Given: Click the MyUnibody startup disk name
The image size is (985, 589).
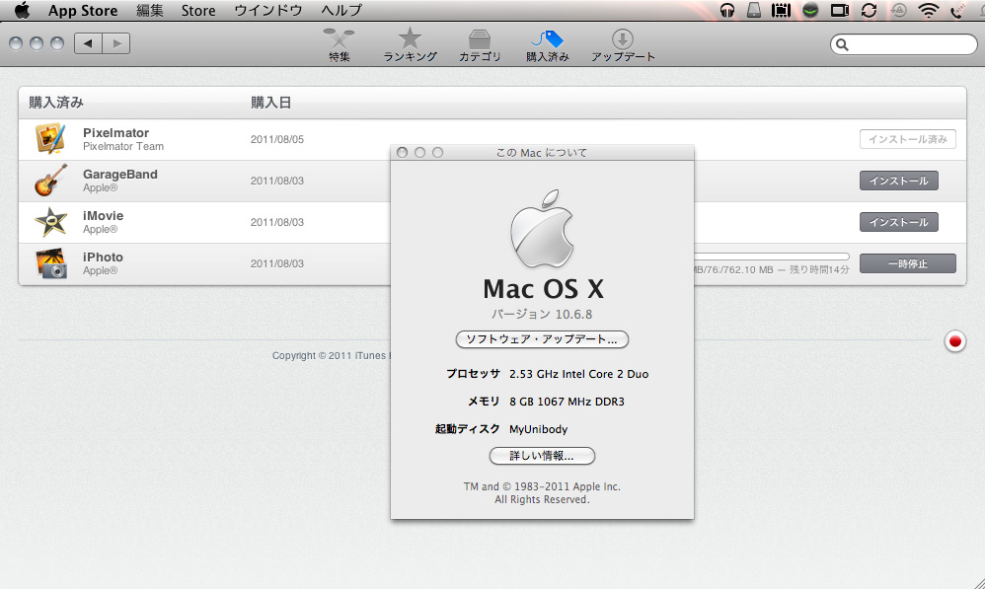Looking at the screenshot, I should tap(538, 429).
